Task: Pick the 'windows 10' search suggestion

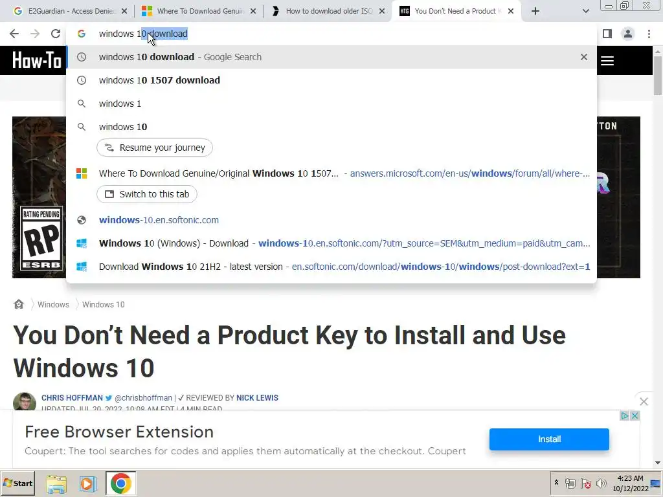Action: click(x=331, y=127)
